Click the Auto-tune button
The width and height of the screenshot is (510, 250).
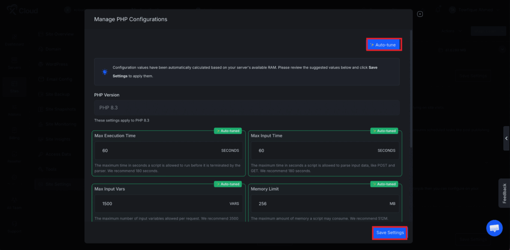383,45
